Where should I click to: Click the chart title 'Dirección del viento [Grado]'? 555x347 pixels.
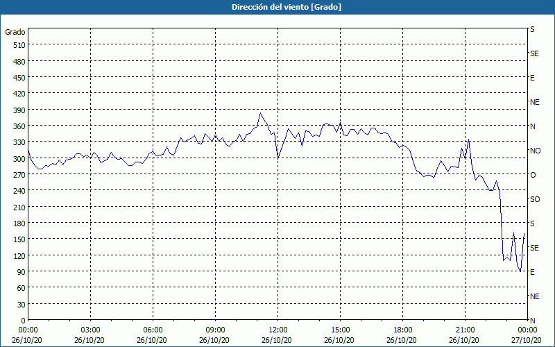tap(287, 7)
